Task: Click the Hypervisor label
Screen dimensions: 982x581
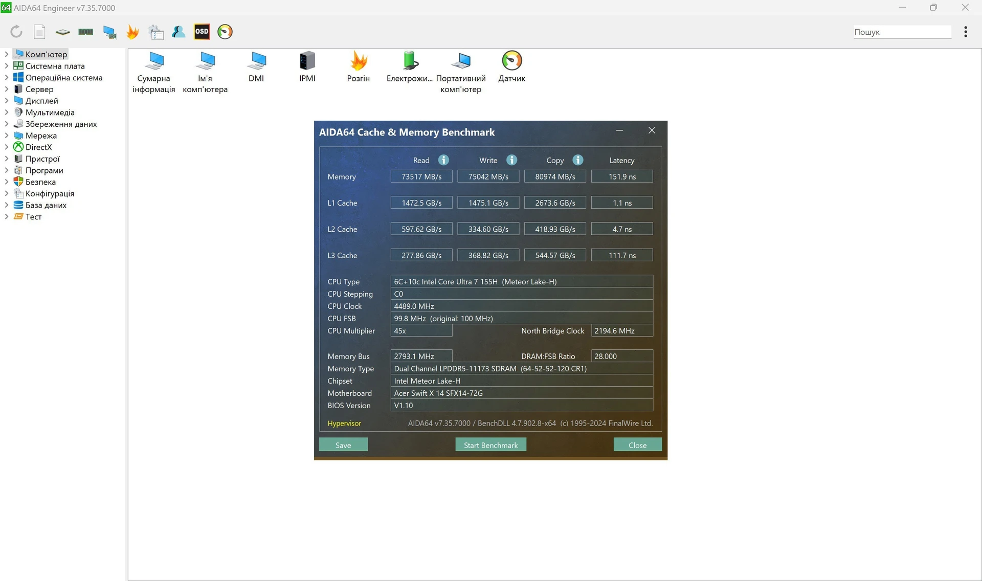Action: pyautogui.click(x=344, y=423)
